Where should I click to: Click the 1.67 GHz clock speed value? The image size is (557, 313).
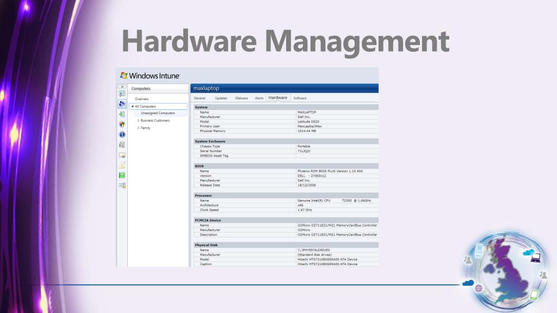tap(305, 210)
